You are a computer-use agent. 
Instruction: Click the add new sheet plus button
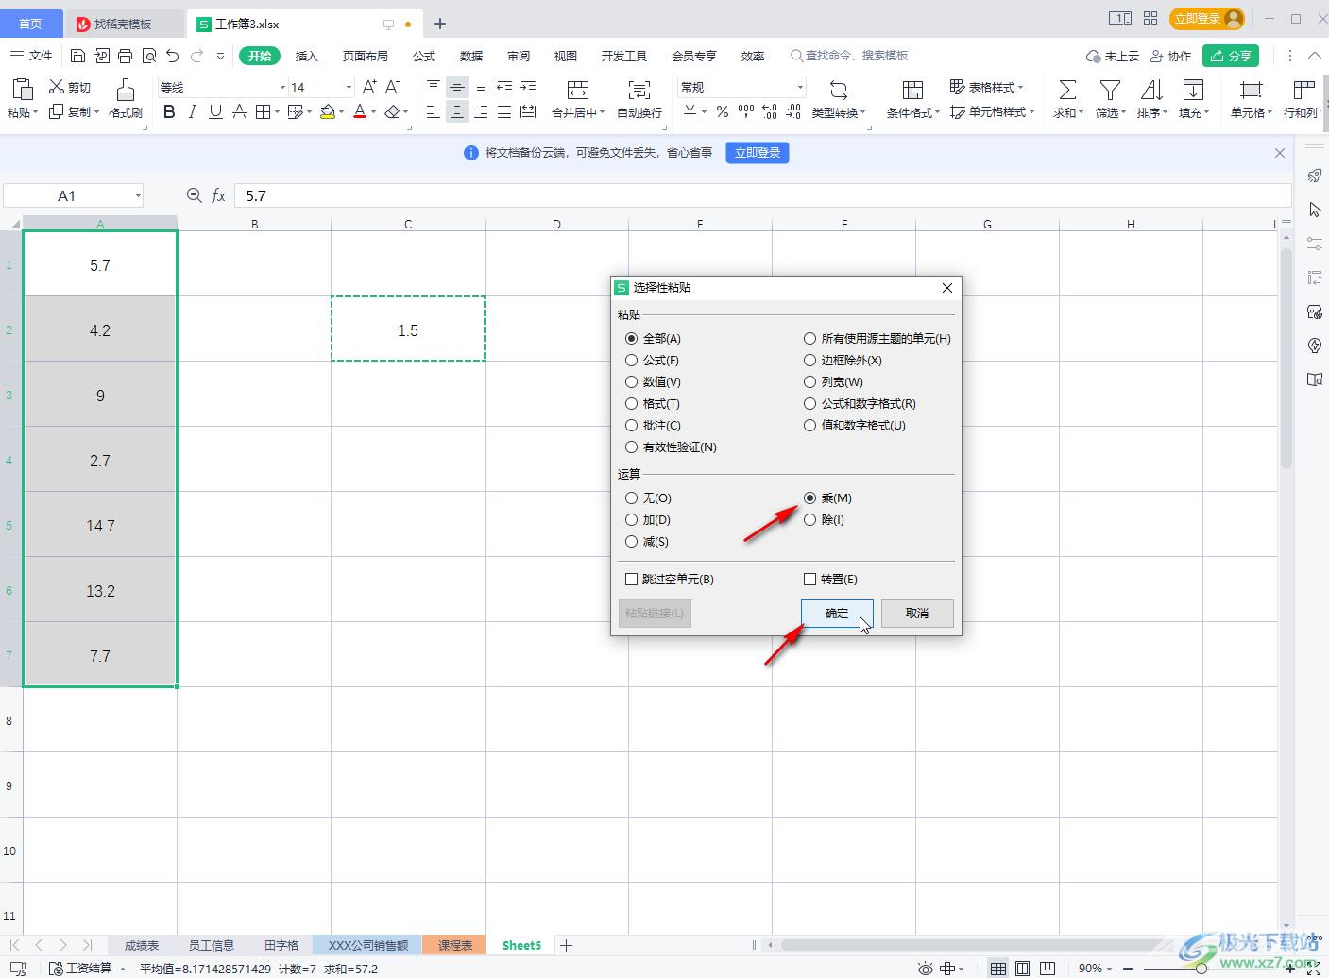pos(566,945)
